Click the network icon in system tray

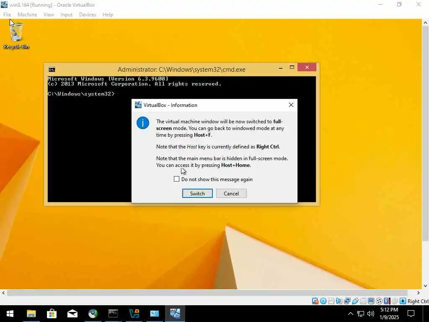point(361,314)
